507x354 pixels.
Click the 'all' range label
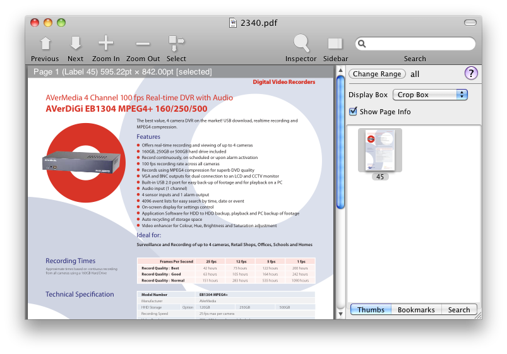[x=415, y=74]
